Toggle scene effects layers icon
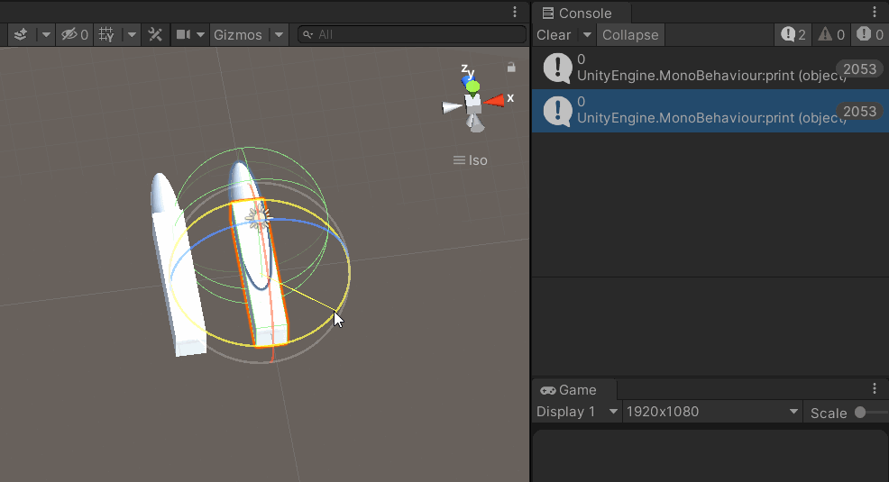 21,35
